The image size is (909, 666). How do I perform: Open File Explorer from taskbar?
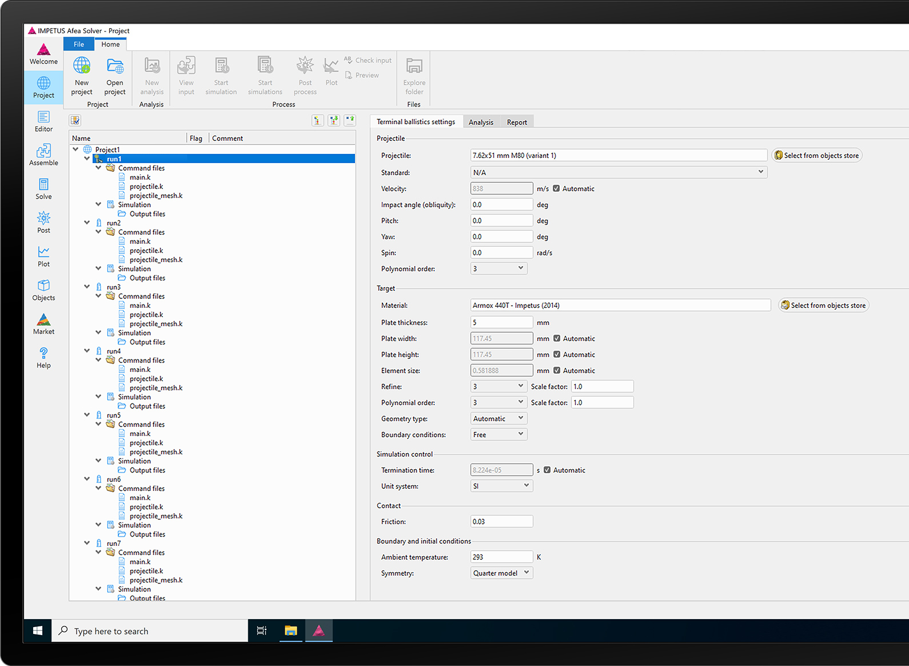coord(291,631)
